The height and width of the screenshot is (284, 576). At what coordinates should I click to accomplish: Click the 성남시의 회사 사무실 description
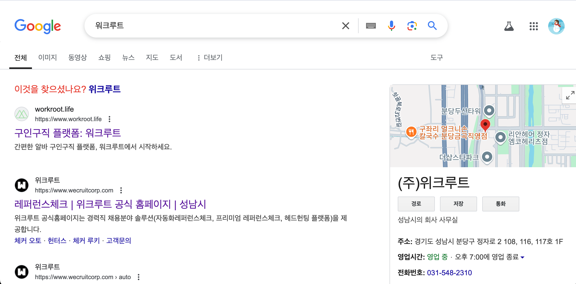tap(428, 220)
